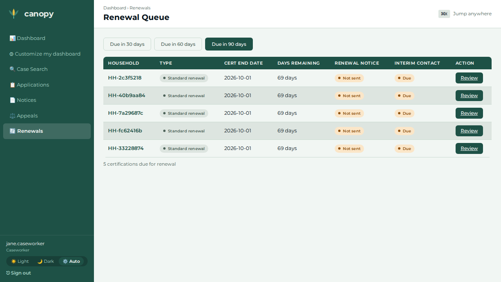Image resolution: width=501 pixels, height=282 pixels.
Task: Click the 2026-10-01 date for HH-33228874
Action: [x=238, y=148]
